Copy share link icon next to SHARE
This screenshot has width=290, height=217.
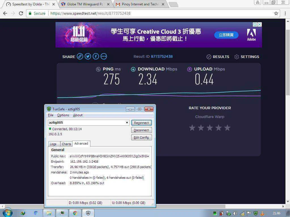point(80,57)
